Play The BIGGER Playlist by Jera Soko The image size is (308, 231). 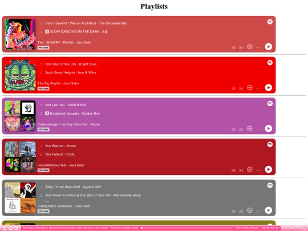point(268,47)
